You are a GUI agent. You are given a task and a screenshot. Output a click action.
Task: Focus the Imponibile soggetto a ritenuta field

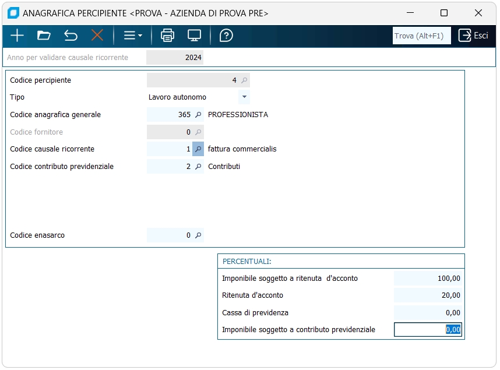point(428,279)
